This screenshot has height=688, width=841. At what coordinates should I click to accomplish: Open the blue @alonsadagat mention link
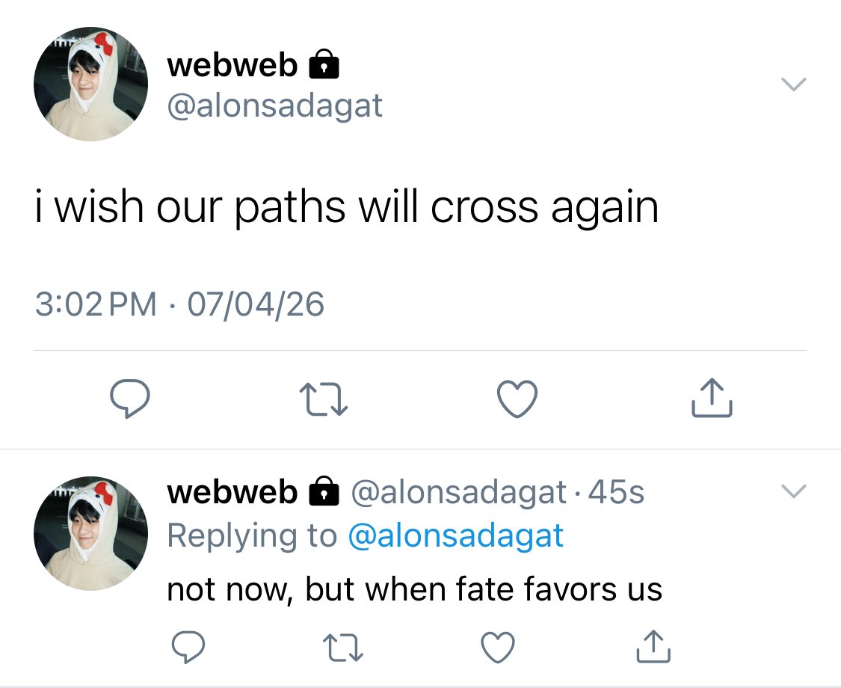click(x=456, y=535)
